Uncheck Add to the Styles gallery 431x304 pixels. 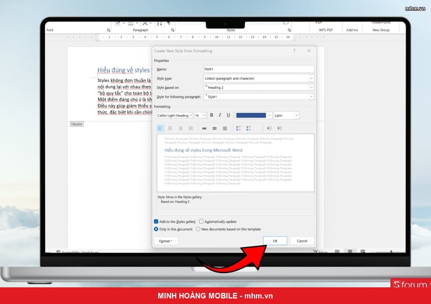click(156, 221)
